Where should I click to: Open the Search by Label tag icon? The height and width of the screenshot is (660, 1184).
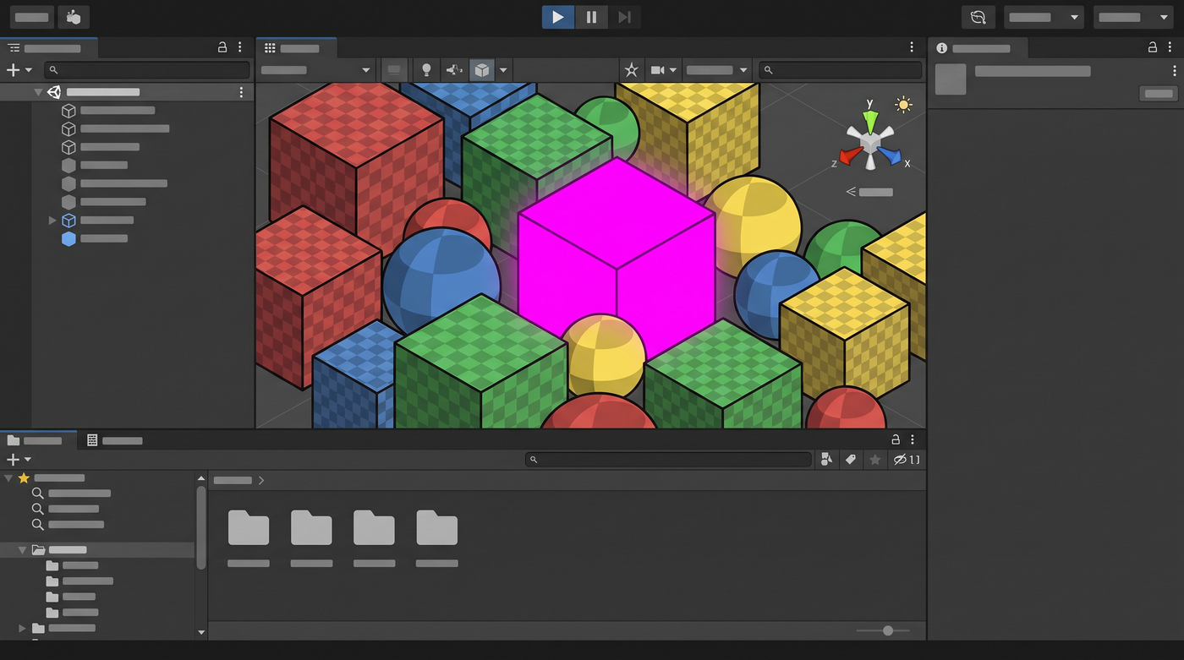[851, 460]
